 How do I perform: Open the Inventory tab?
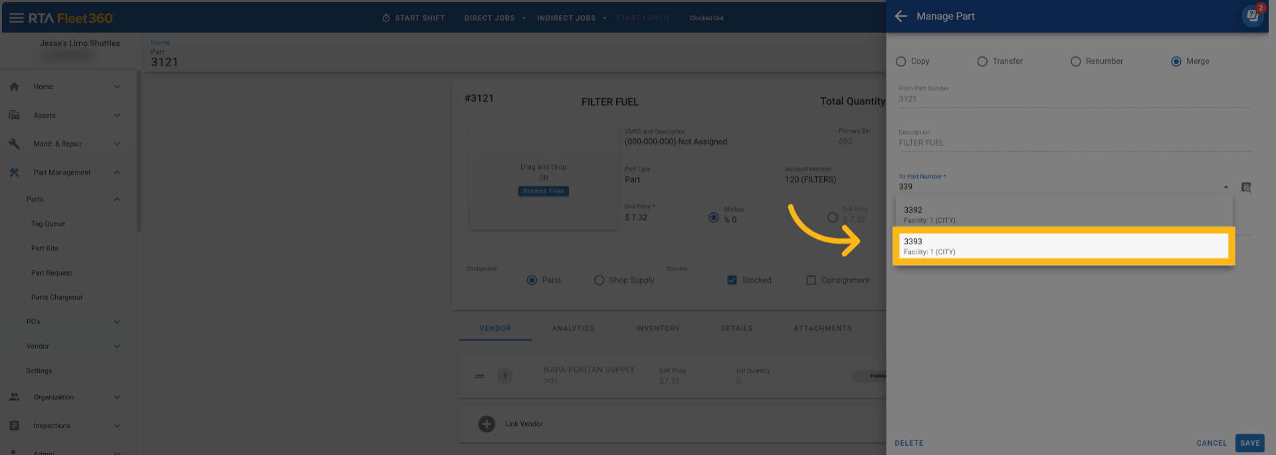[x=657, y=329]
